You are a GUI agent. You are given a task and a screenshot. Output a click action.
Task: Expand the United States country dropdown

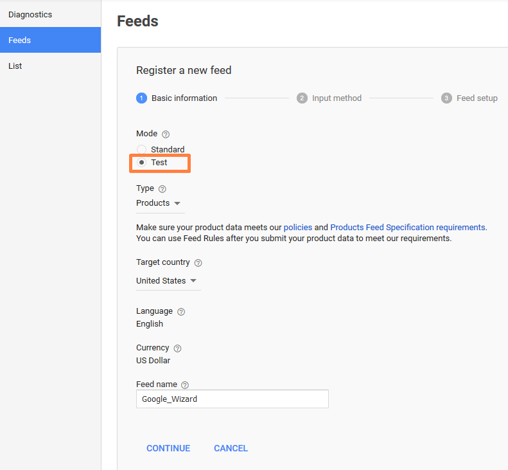pos(166,281)
